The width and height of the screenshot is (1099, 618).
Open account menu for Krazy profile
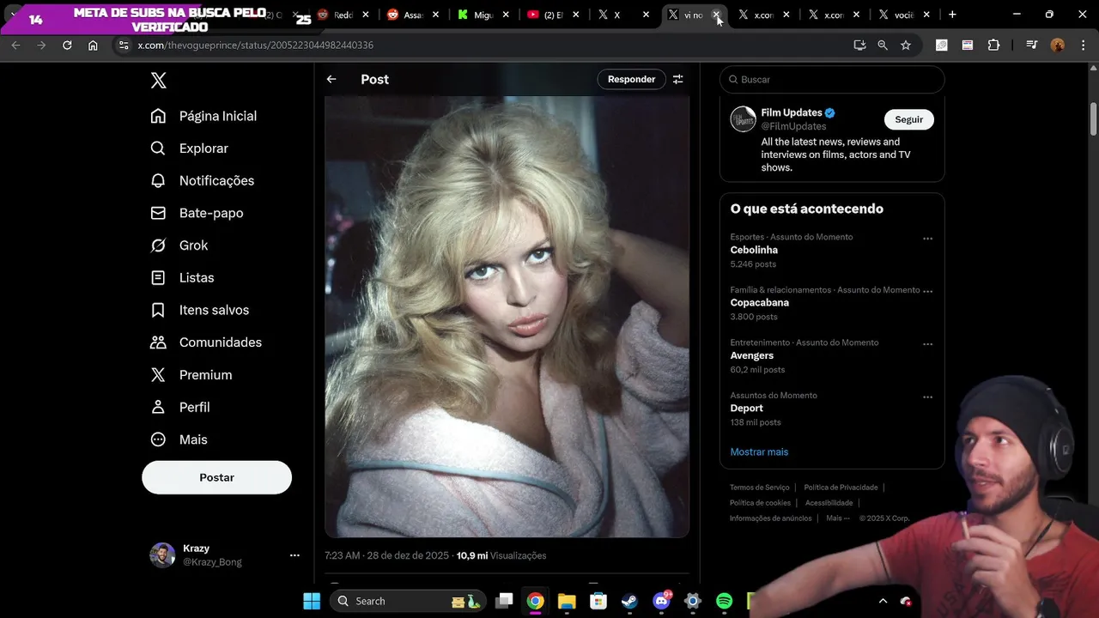click(x=294, y=555)
